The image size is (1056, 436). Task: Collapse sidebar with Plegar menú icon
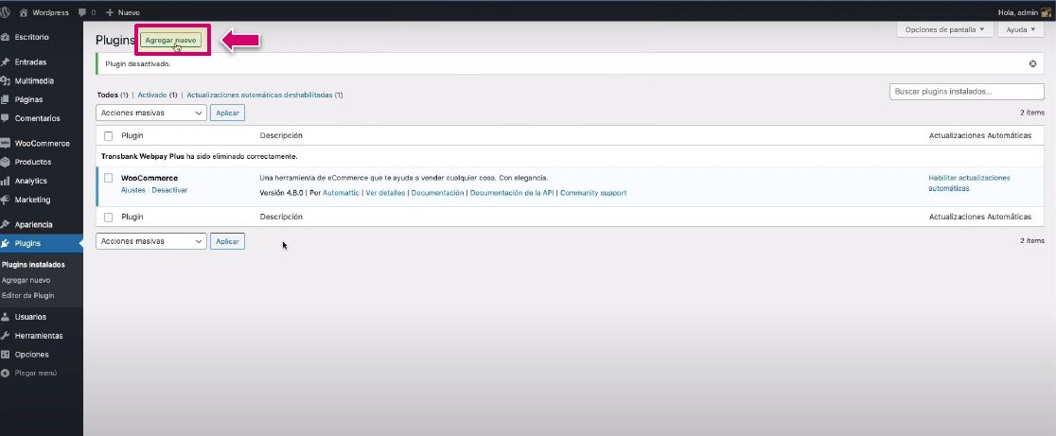point(6,373)
